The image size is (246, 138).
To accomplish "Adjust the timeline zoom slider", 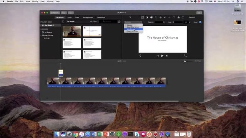I will (187, 61).
